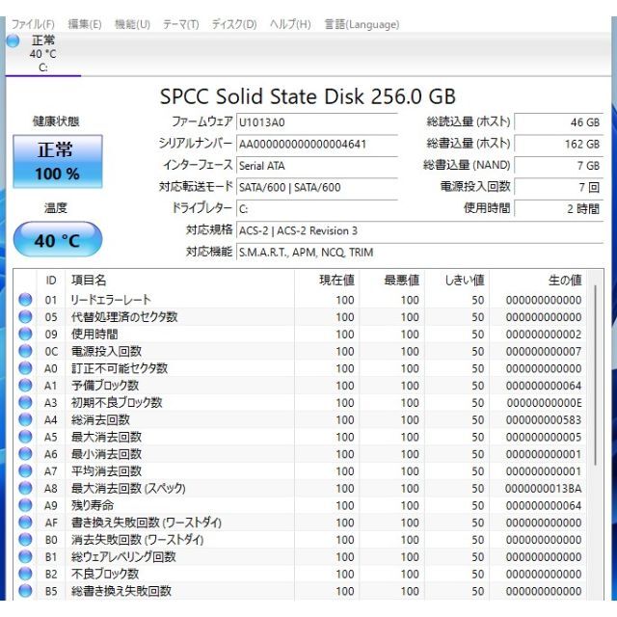Open the 機能(U) menu
This screenshot has width=617, height=617.
[x=132, y=24]
